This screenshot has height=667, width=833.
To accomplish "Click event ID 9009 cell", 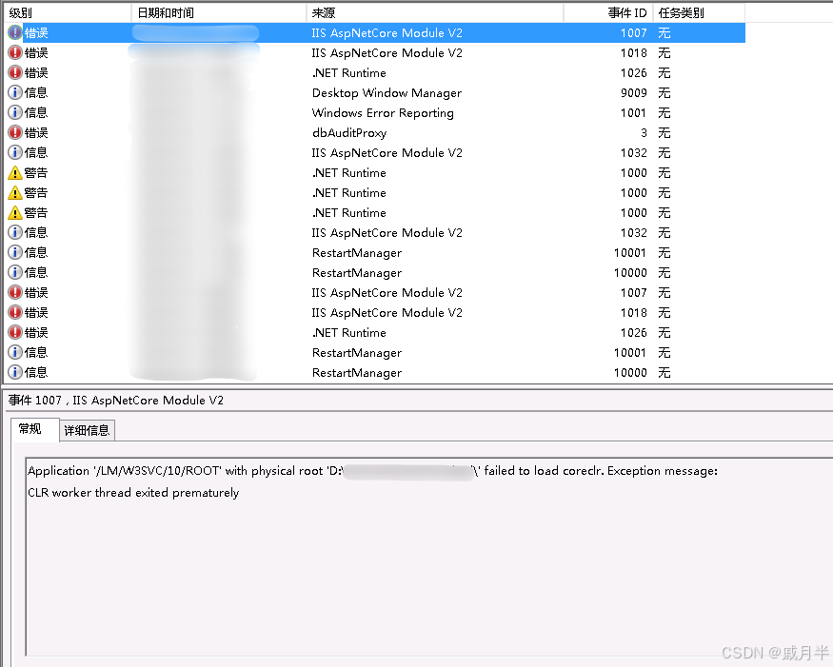I will pos(634,93).
